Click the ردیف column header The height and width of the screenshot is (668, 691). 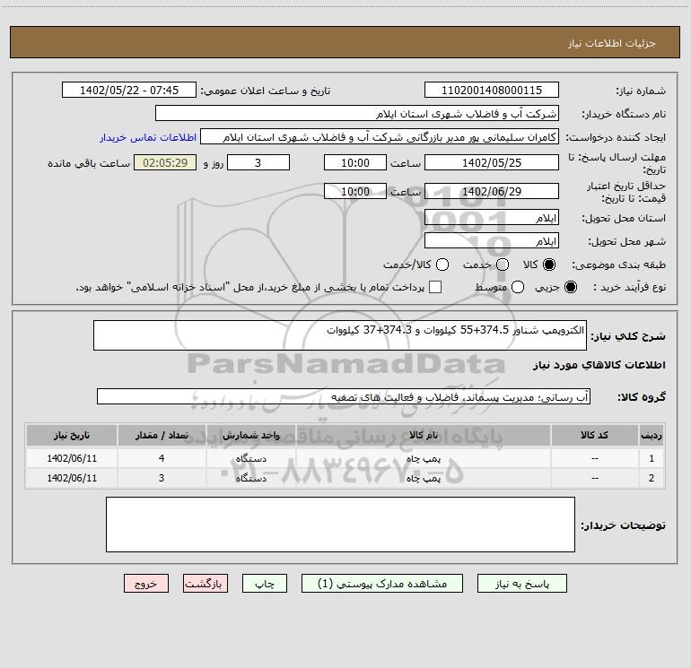point(652,436)
